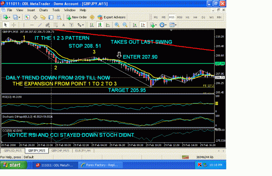
Task: Open the View menu
Action: (20, 10)
